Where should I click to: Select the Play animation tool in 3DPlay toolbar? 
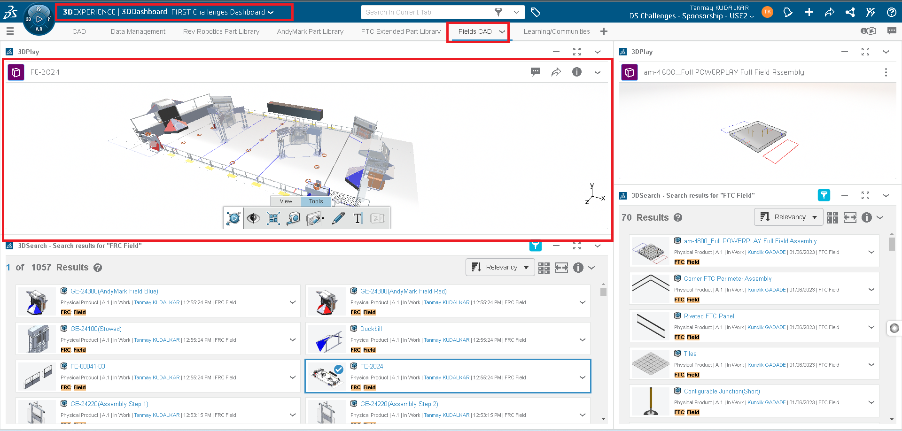(x=233, y=218)
